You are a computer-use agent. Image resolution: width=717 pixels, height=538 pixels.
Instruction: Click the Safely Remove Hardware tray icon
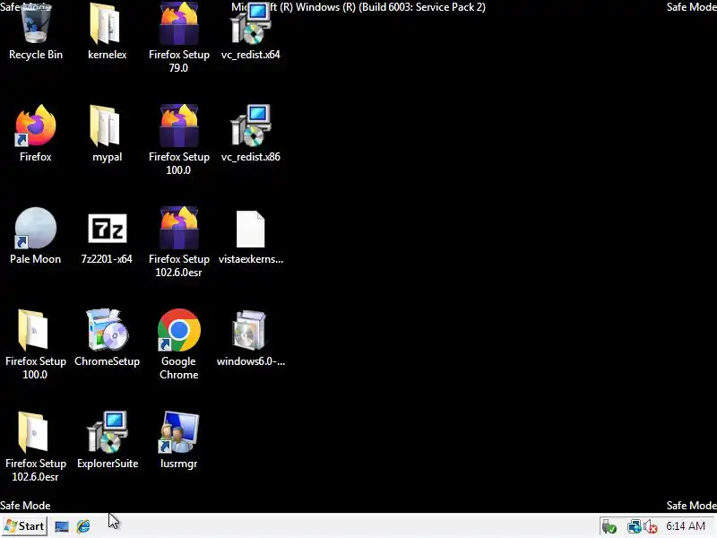click(609, 527)
